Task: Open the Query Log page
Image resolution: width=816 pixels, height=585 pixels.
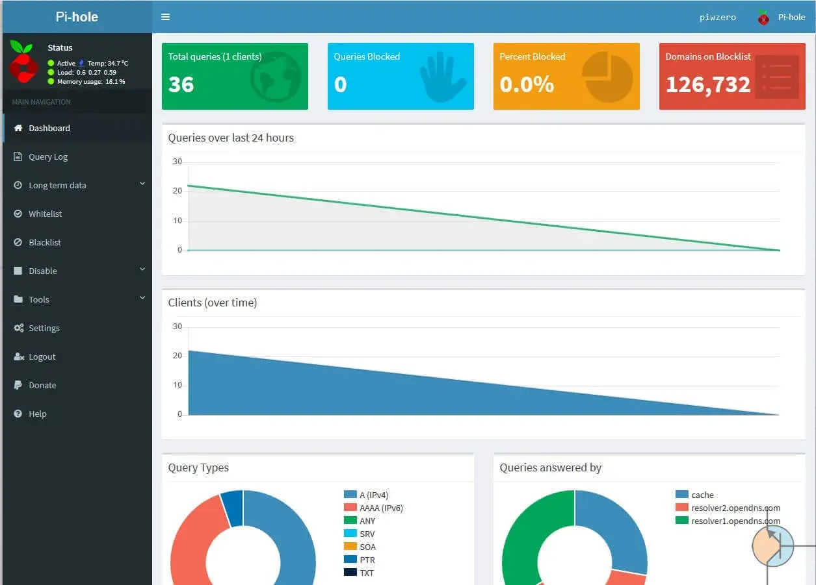Action: click(77, 156)
